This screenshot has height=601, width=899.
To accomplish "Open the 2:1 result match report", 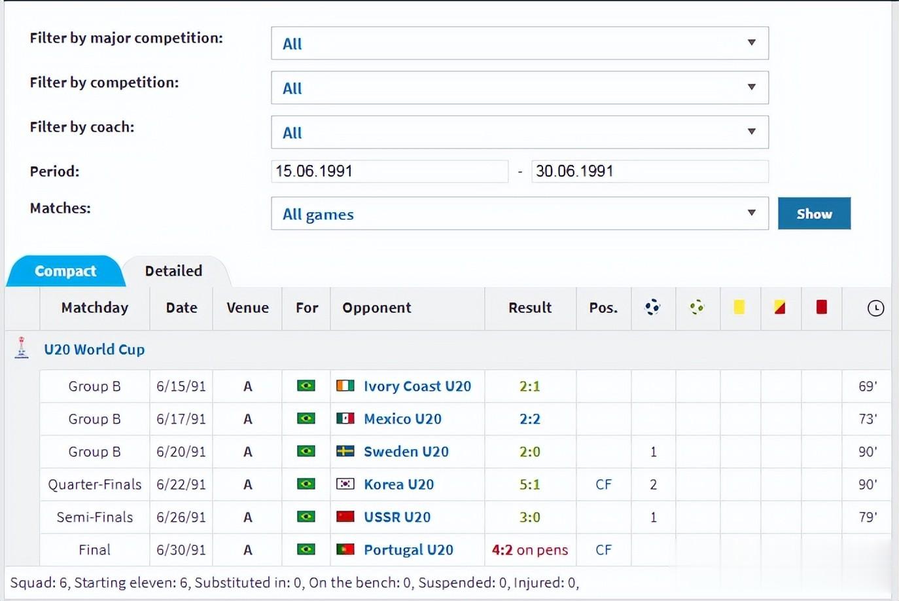I will coord(530,386).
